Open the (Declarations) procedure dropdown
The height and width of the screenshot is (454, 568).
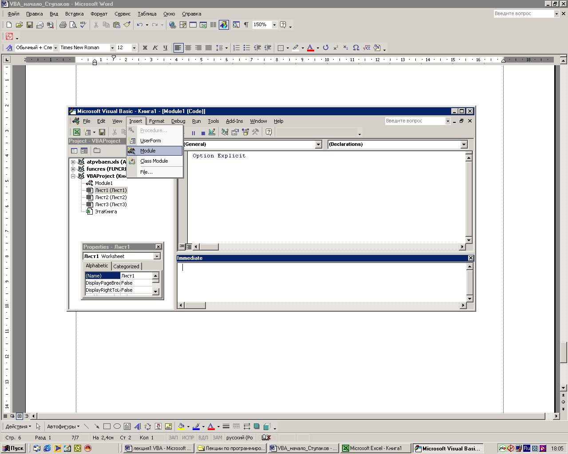click(464, 145)
